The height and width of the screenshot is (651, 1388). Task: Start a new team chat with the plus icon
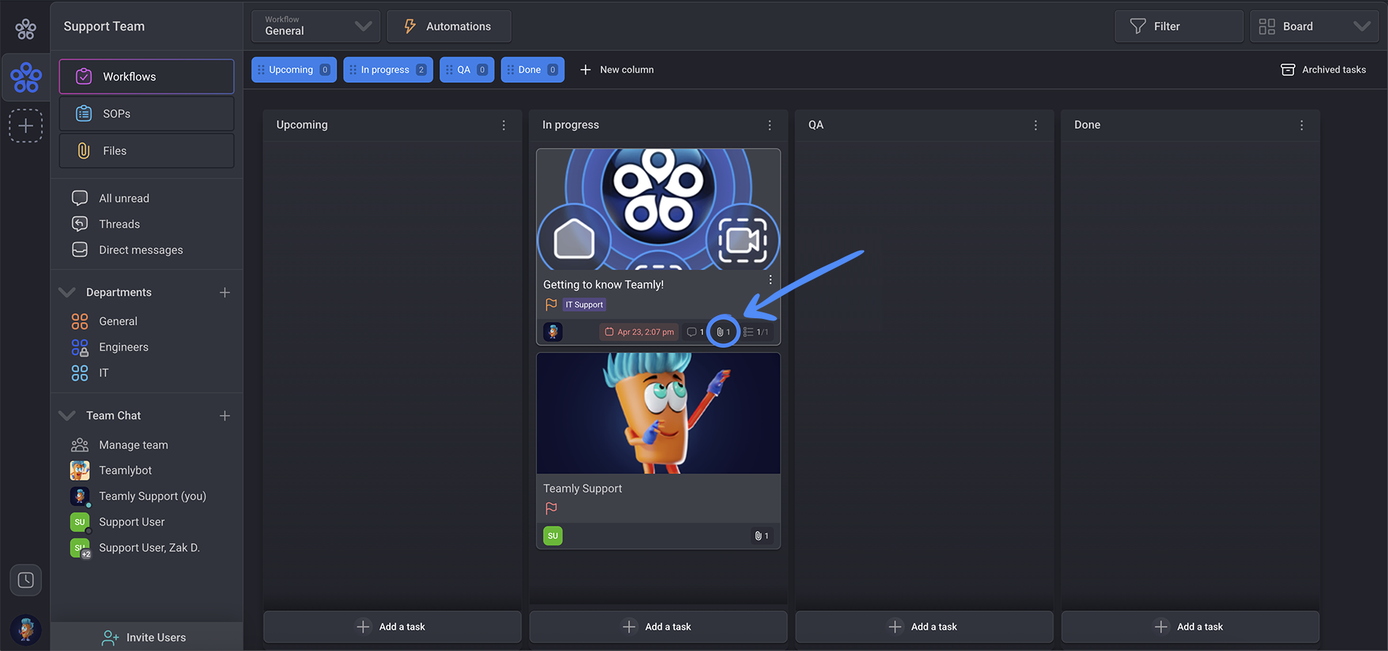[x=224, y=415]
